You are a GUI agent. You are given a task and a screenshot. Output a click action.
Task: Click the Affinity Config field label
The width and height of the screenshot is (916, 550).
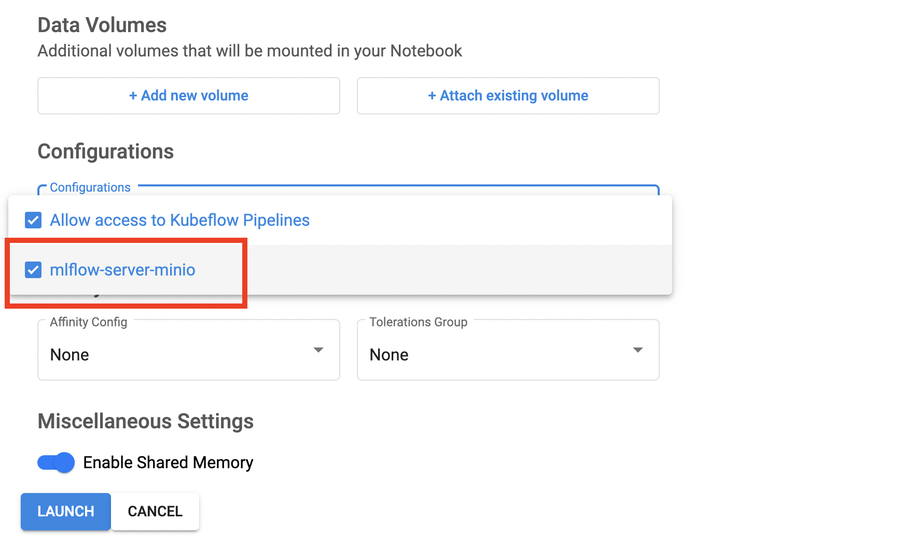coord(88,322)
